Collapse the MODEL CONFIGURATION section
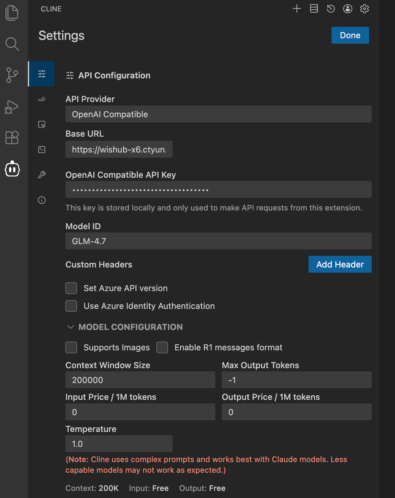The height and width of the screenshot is (498, 395). [x=70, y=327]
